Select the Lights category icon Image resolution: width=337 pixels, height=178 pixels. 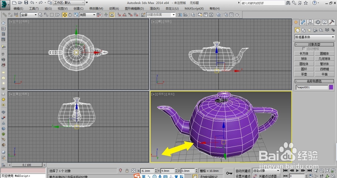tap(309, 30)
